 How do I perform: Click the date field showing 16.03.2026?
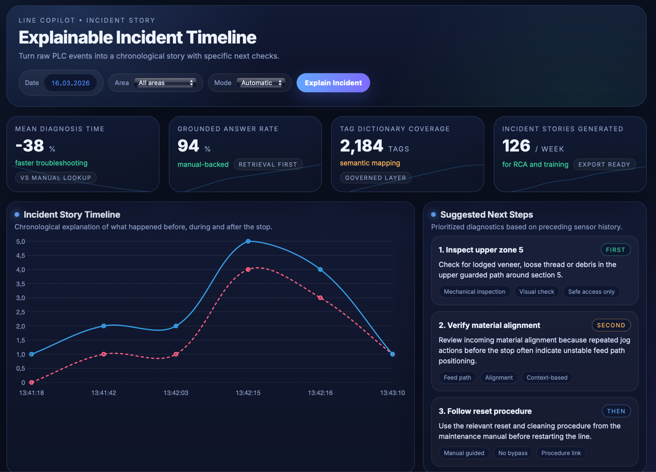tap(70, 83)
